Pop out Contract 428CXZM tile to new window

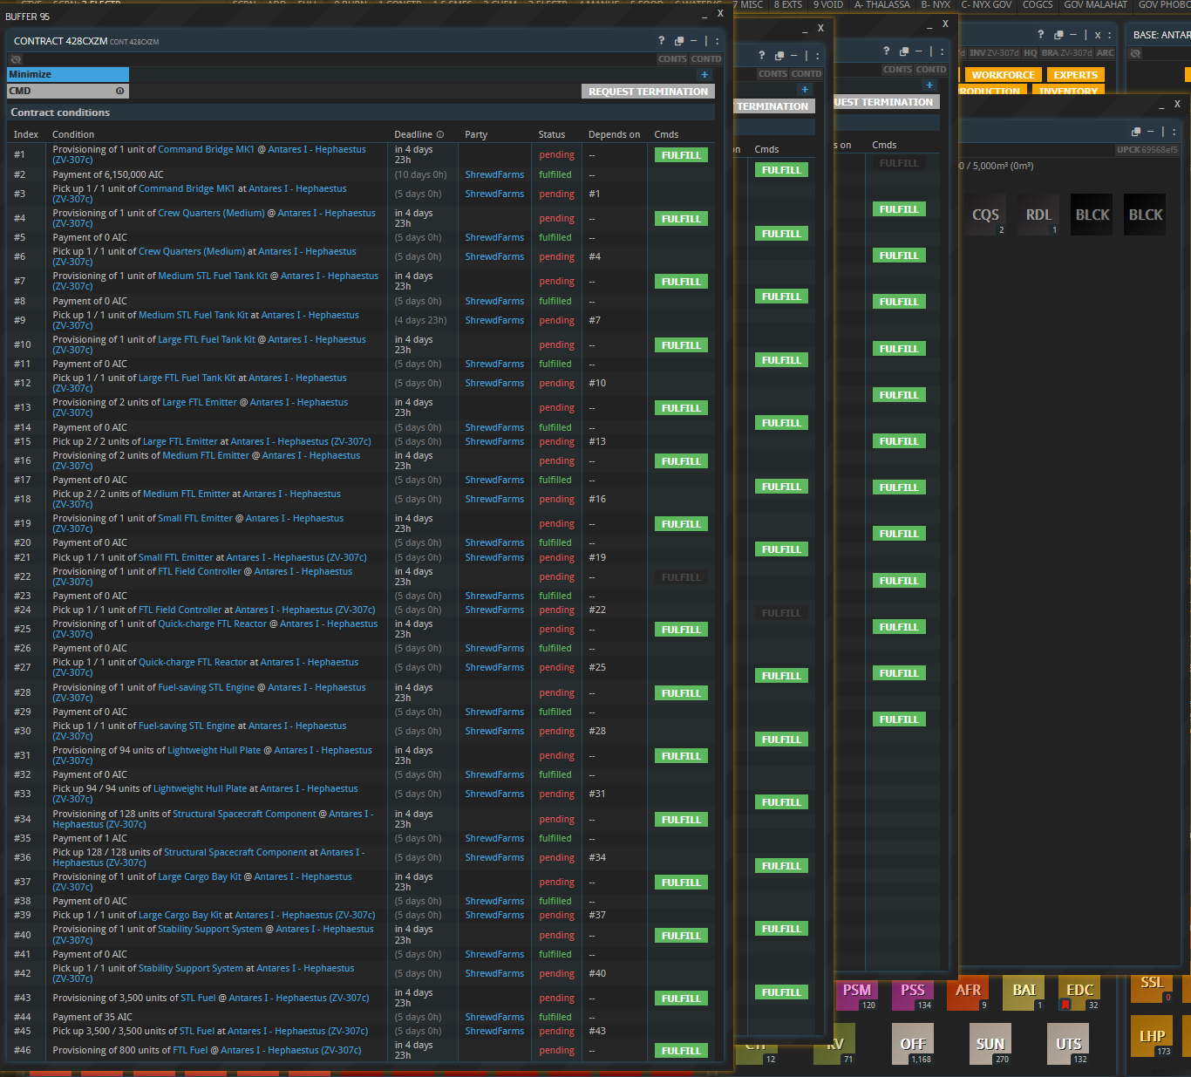679,41
